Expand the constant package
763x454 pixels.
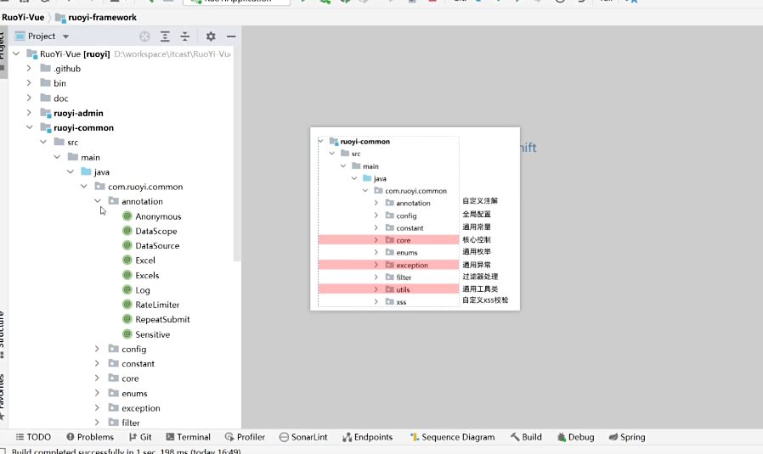(x=97, y=363)
